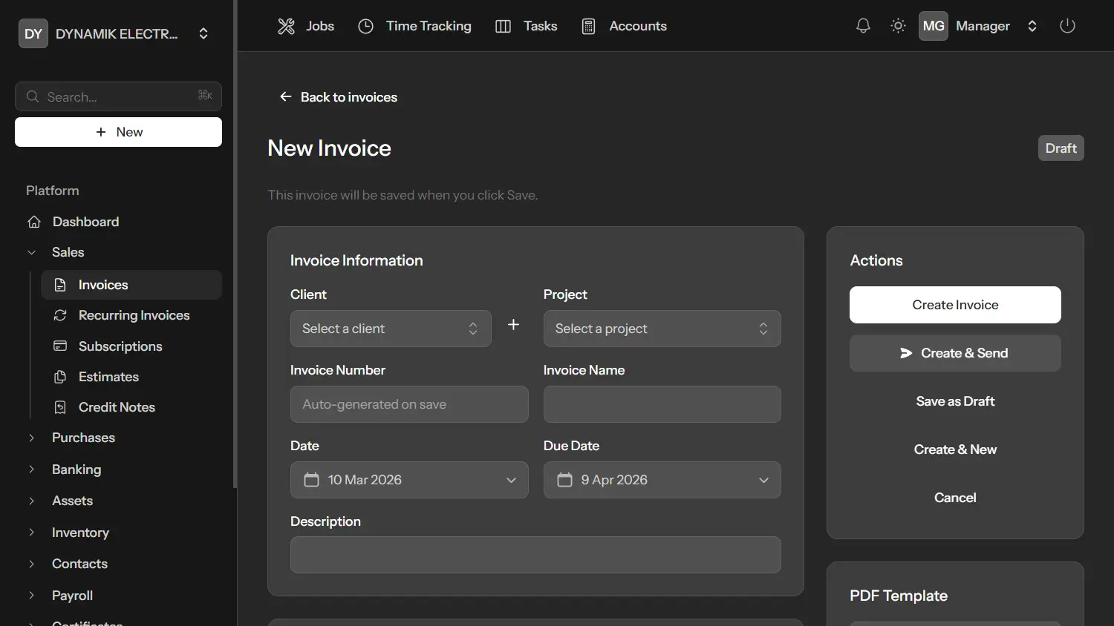Click the Credit Notes icon
Viewport: 1114px width, 626px height.
(x=60, y=407)
